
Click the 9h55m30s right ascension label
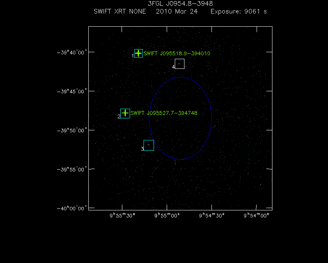122,215
